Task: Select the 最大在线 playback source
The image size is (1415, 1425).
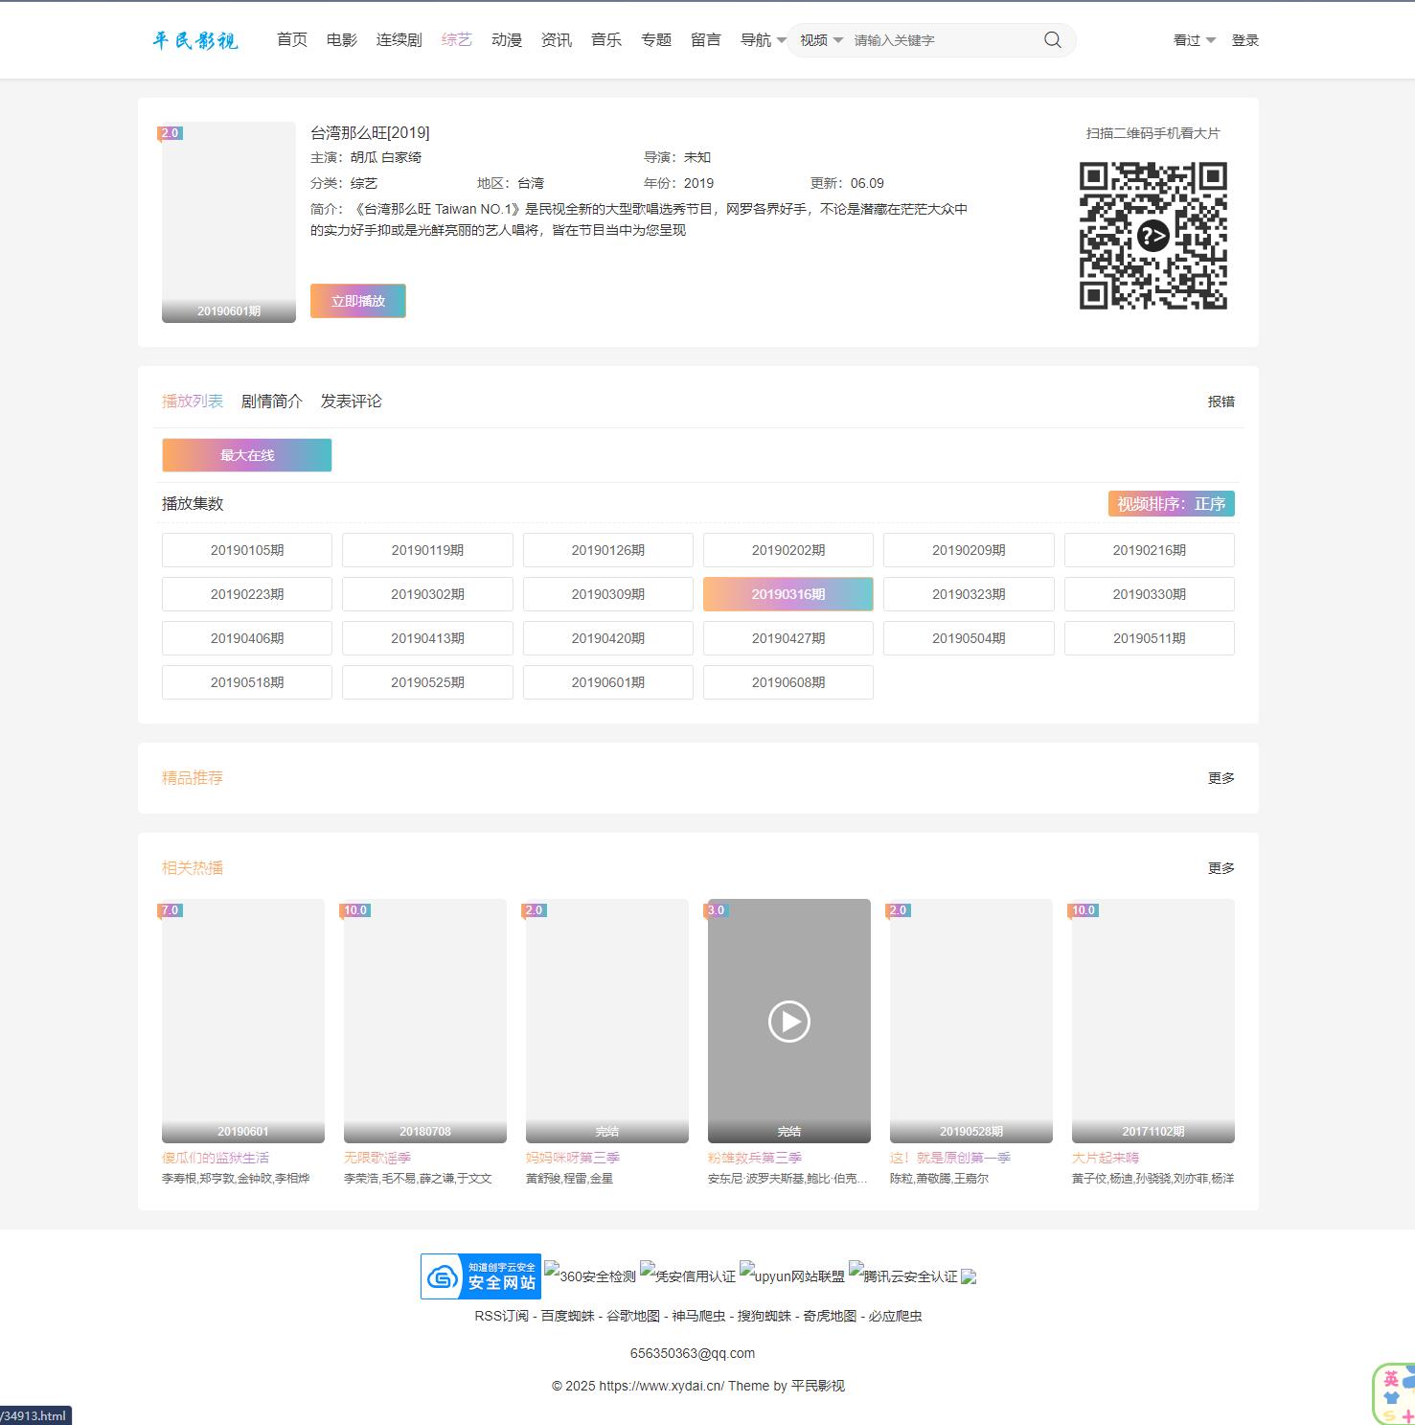Action: point(247,455)
